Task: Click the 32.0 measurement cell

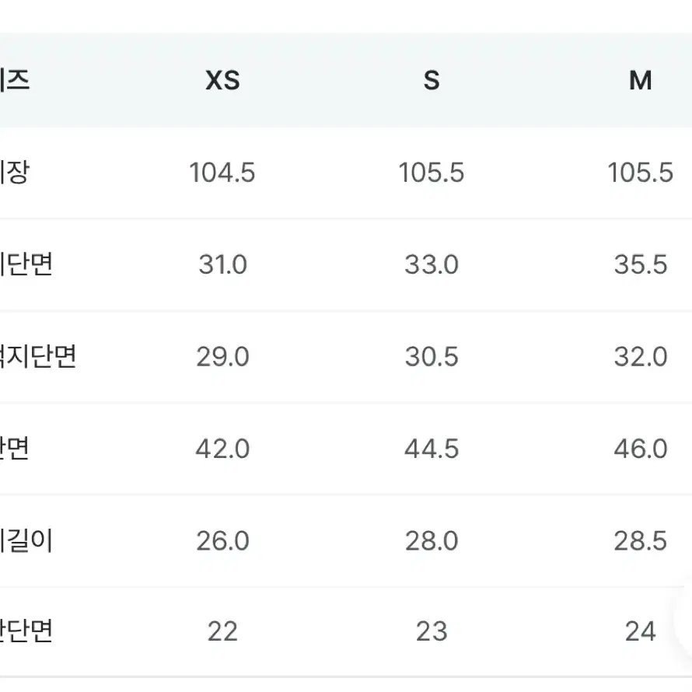Action: [641, 357]
